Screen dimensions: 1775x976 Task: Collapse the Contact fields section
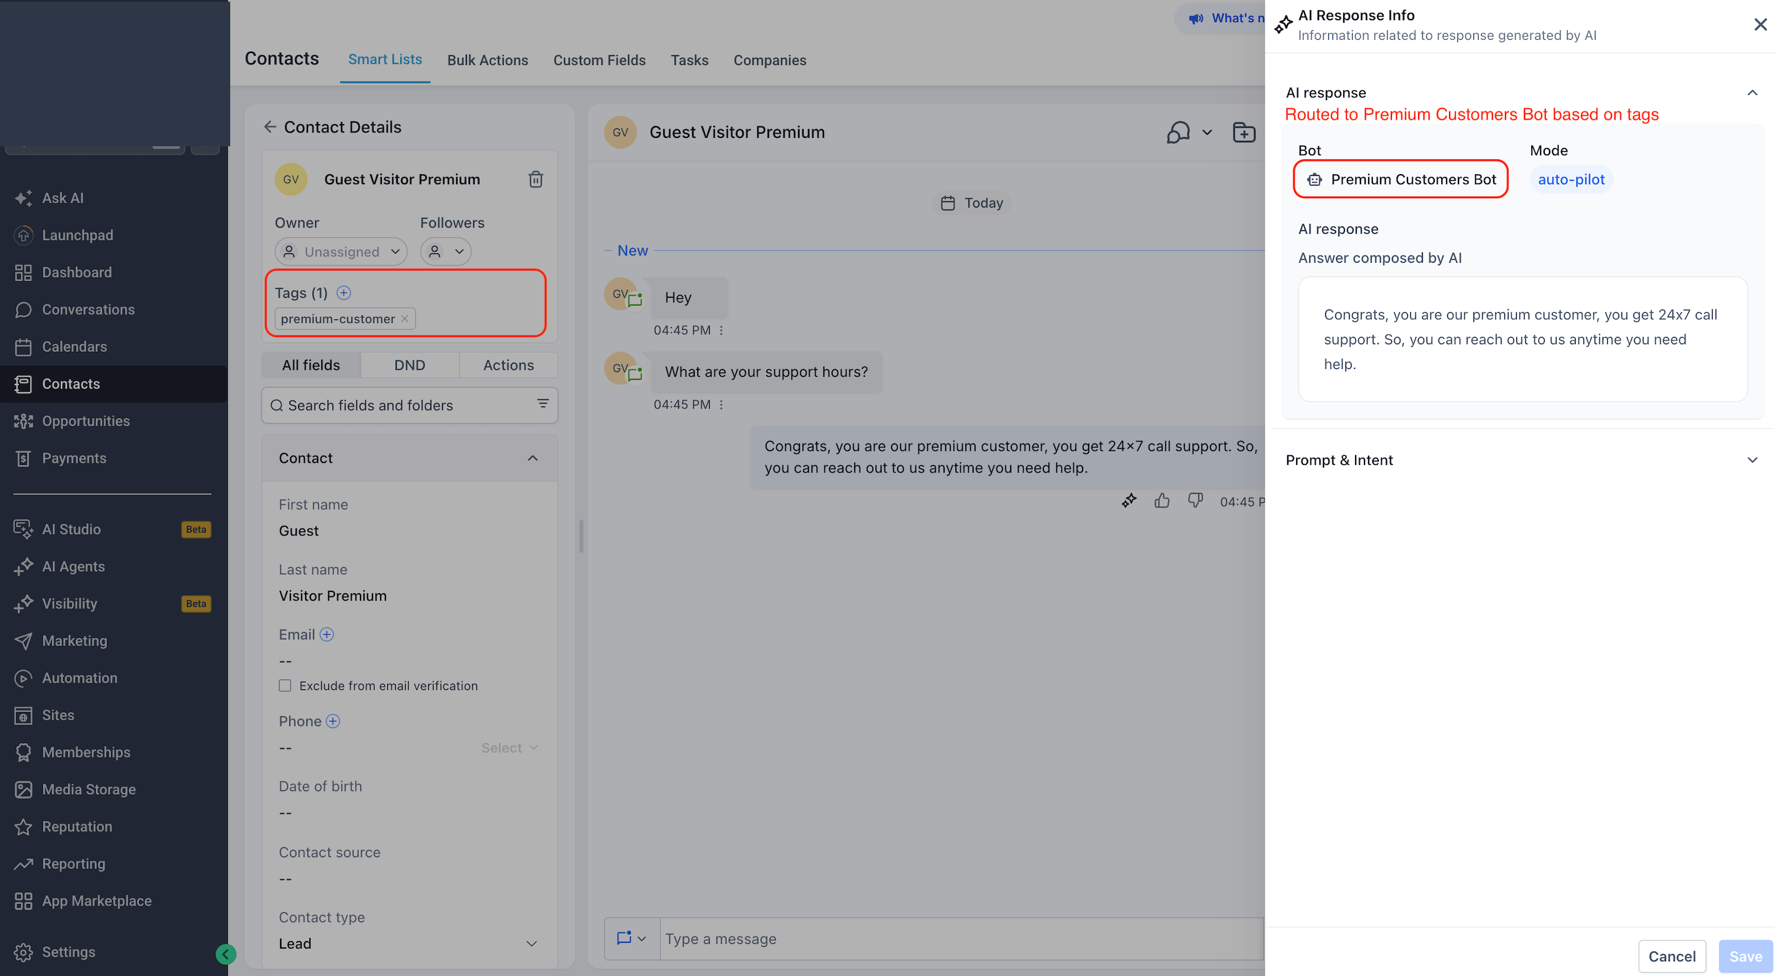click(532, 458)
